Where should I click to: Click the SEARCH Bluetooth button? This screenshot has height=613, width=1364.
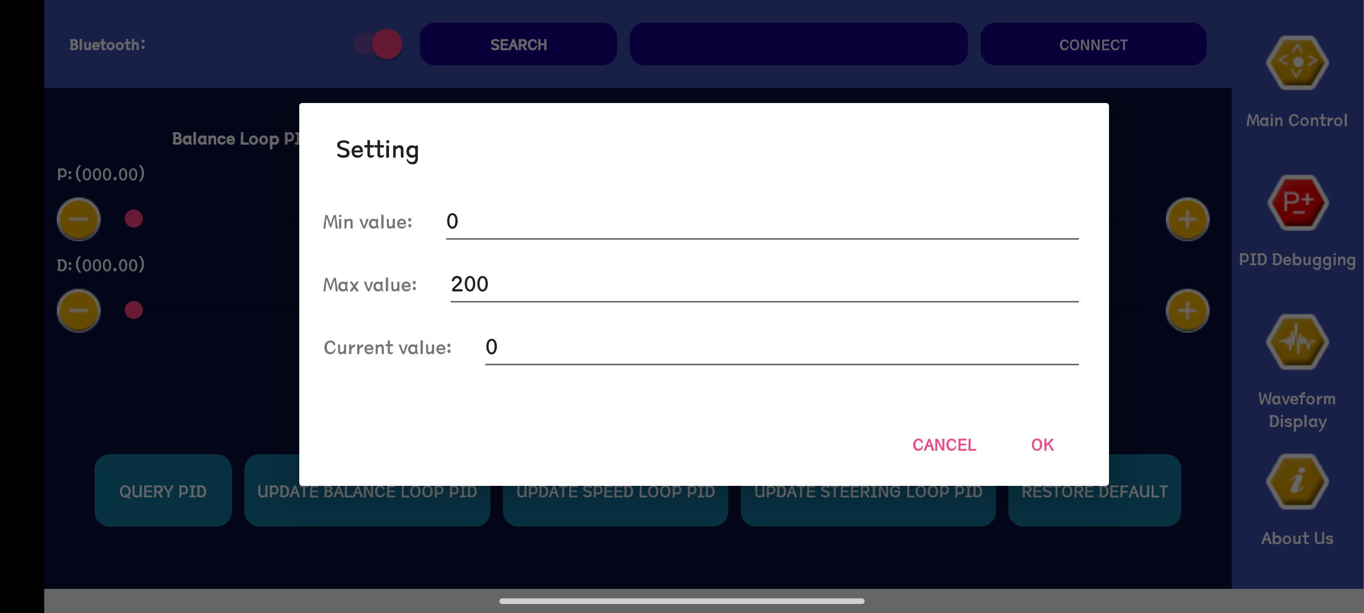518,44
